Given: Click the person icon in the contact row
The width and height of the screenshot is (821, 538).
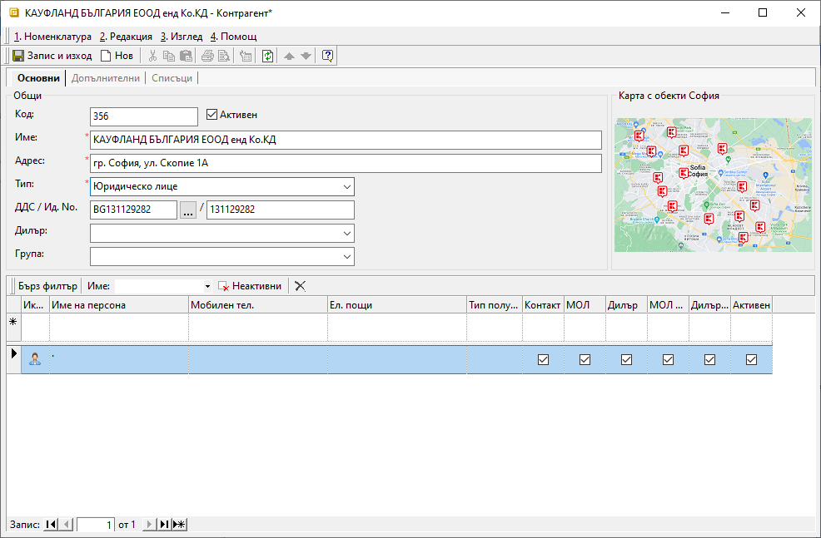Looking at the screenshot, I should pos(35,359).
